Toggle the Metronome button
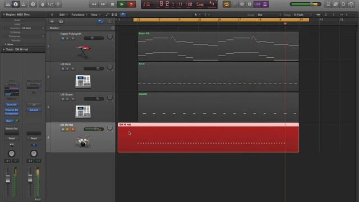The height and width of the screenshot is (202, 359). [265, 4]
